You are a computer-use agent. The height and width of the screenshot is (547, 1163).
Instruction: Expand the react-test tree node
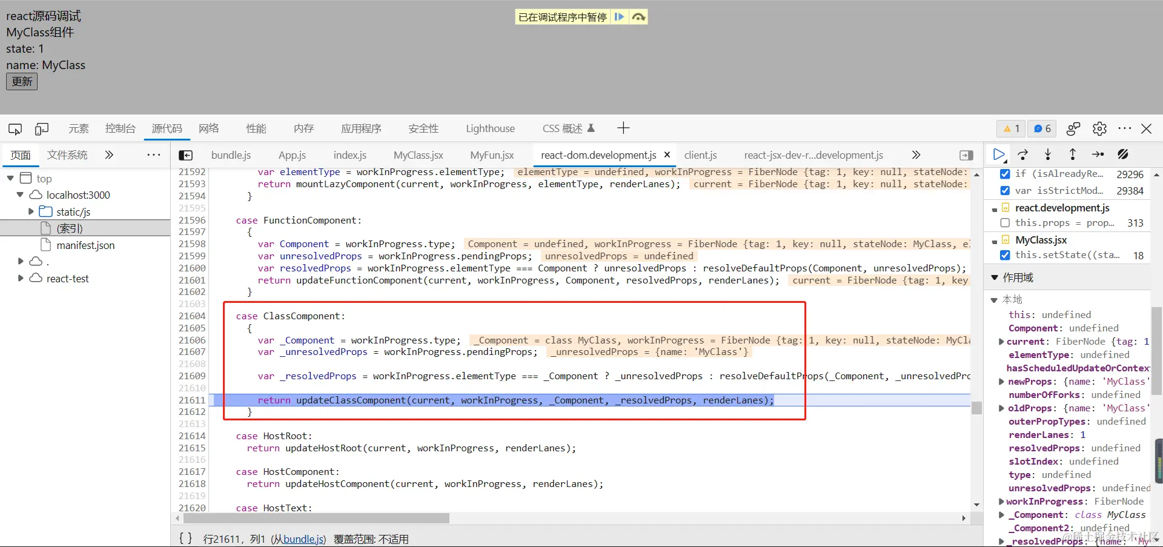click(21, 278)
